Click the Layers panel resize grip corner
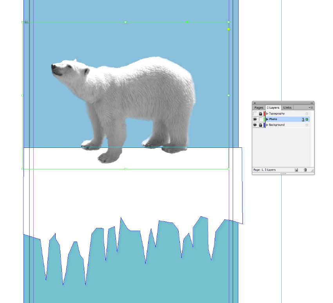The height and width of the screenshot is (303, 333). (x=312, y=170)
